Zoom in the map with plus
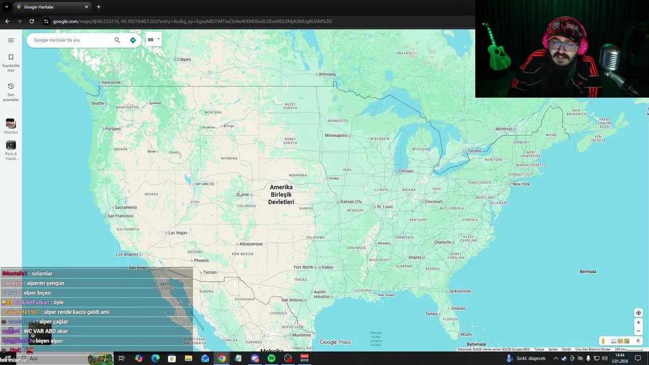The height and width of the screenshot is (365, 649). click(x=638, y=322)
